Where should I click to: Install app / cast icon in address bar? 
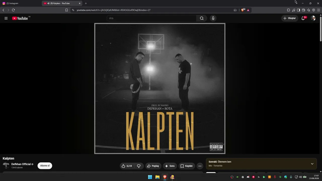tap(235, 10)
